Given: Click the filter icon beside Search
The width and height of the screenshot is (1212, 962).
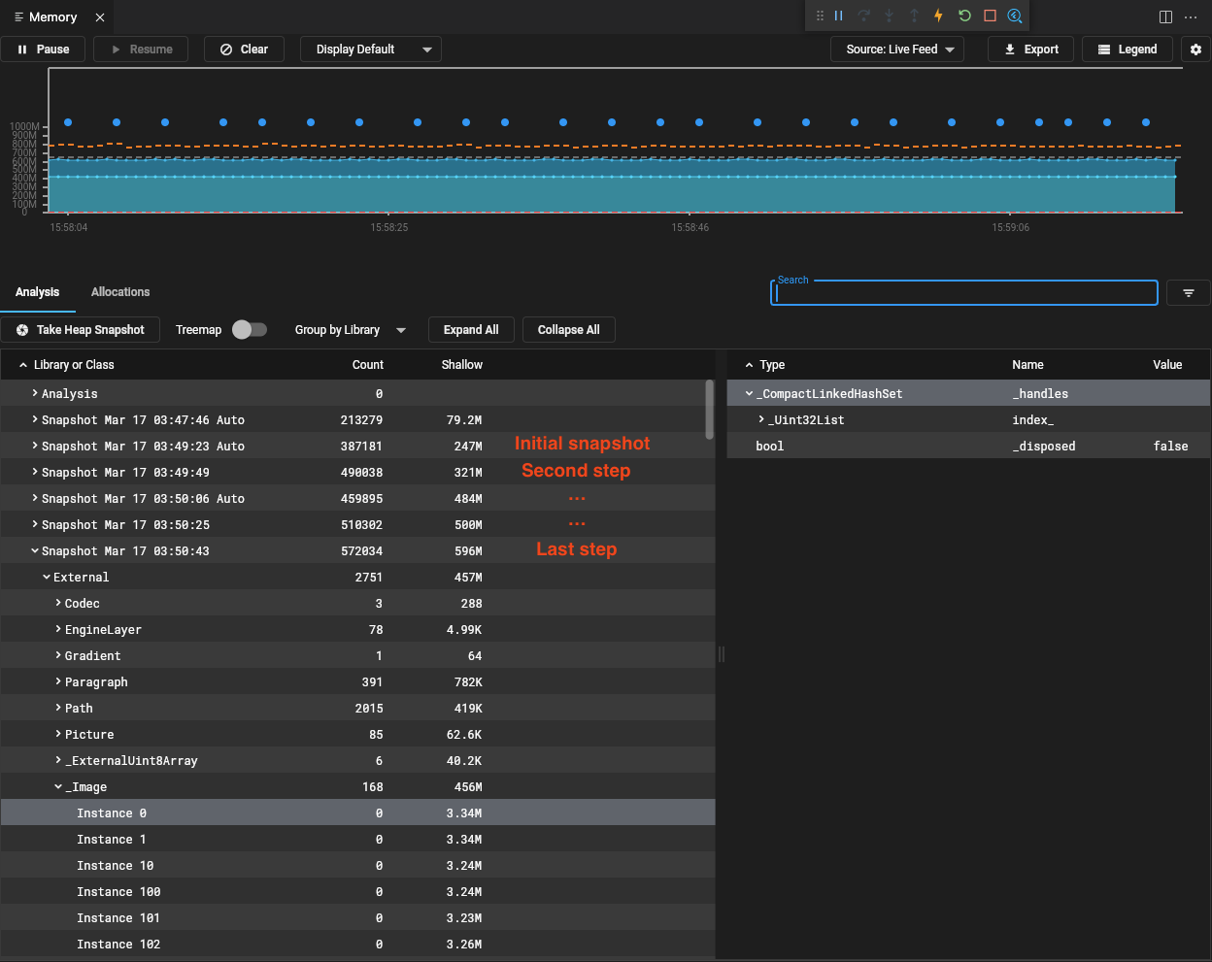Looking at the screenshot, I should pyautogui.click(x=1189, y=293).
